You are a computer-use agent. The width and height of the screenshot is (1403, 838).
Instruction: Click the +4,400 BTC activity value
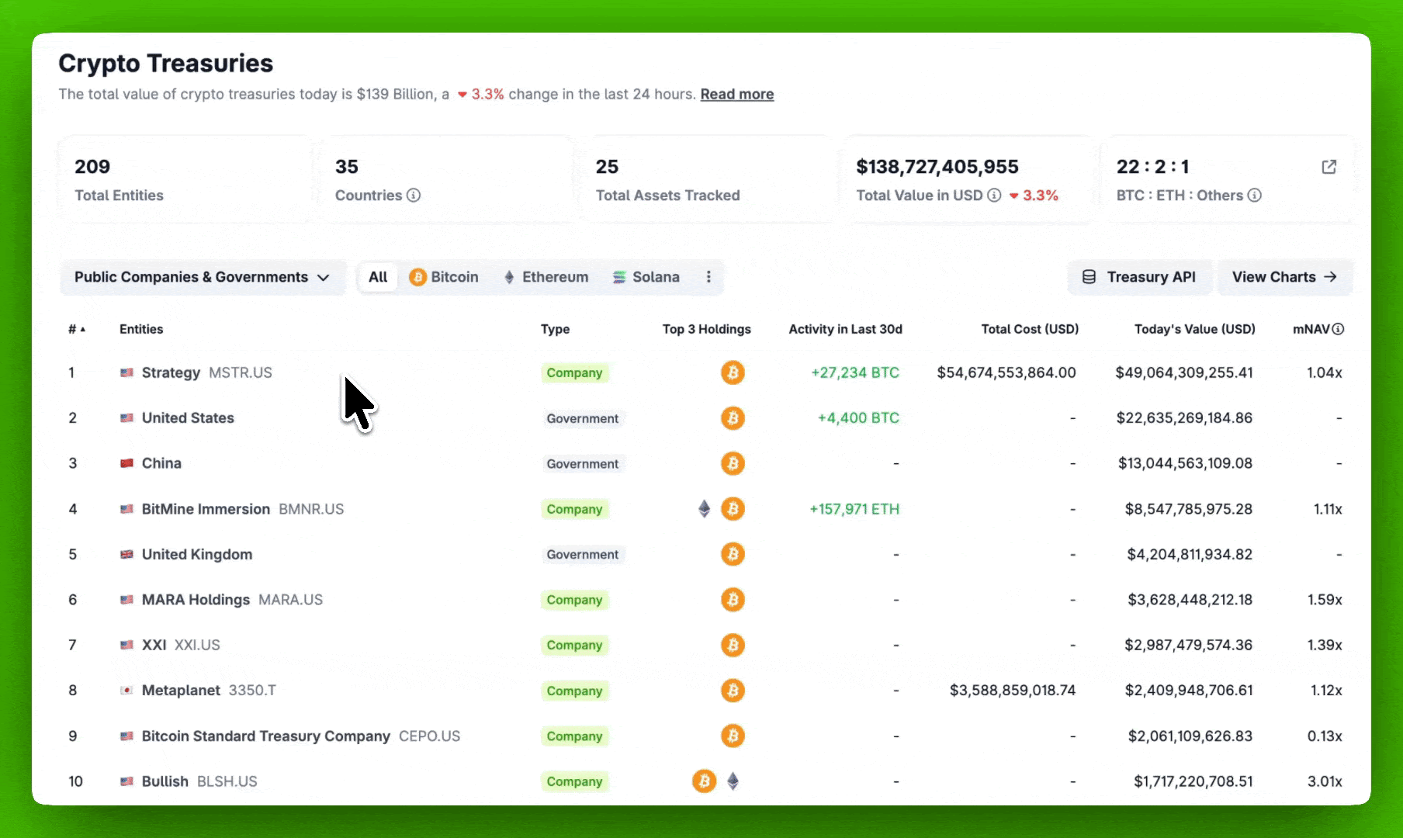tap(858, 418)
